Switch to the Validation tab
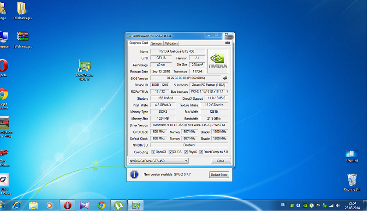375x211 pixels. [171, 43]
